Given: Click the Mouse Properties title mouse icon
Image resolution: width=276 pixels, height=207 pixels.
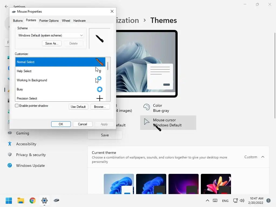Looking at the screenshot, I should click(x=14, y=12).
